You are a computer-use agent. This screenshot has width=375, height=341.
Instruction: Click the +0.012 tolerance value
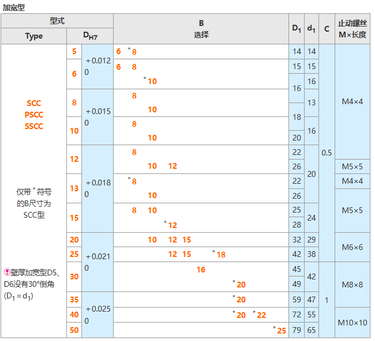click(98, 60)
